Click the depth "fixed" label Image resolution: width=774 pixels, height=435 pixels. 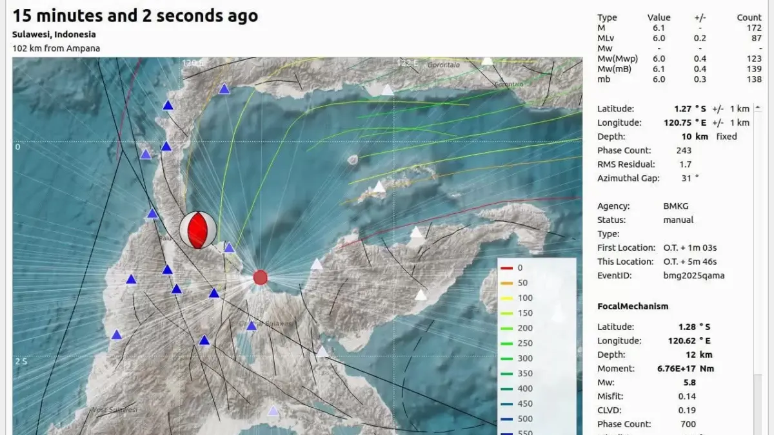pyautogui.click(x=726, y=137)
